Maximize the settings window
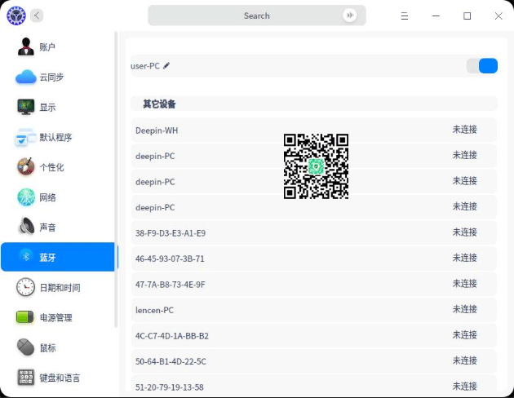 click(x=467, y=15)
